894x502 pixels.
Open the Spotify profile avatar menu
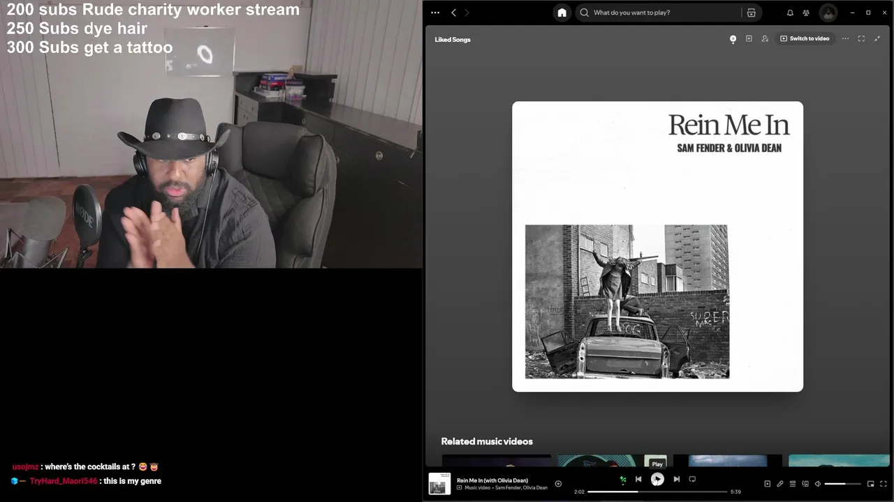click(828, 13)
